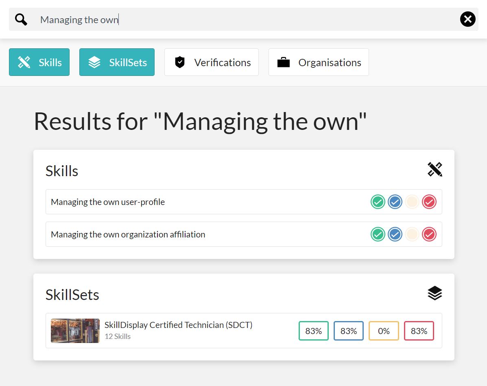Click the yellow-bordered 0% progress box
The height and width of the screenshot is (386, 487).
pyautogui.click(x=384, y=331)
